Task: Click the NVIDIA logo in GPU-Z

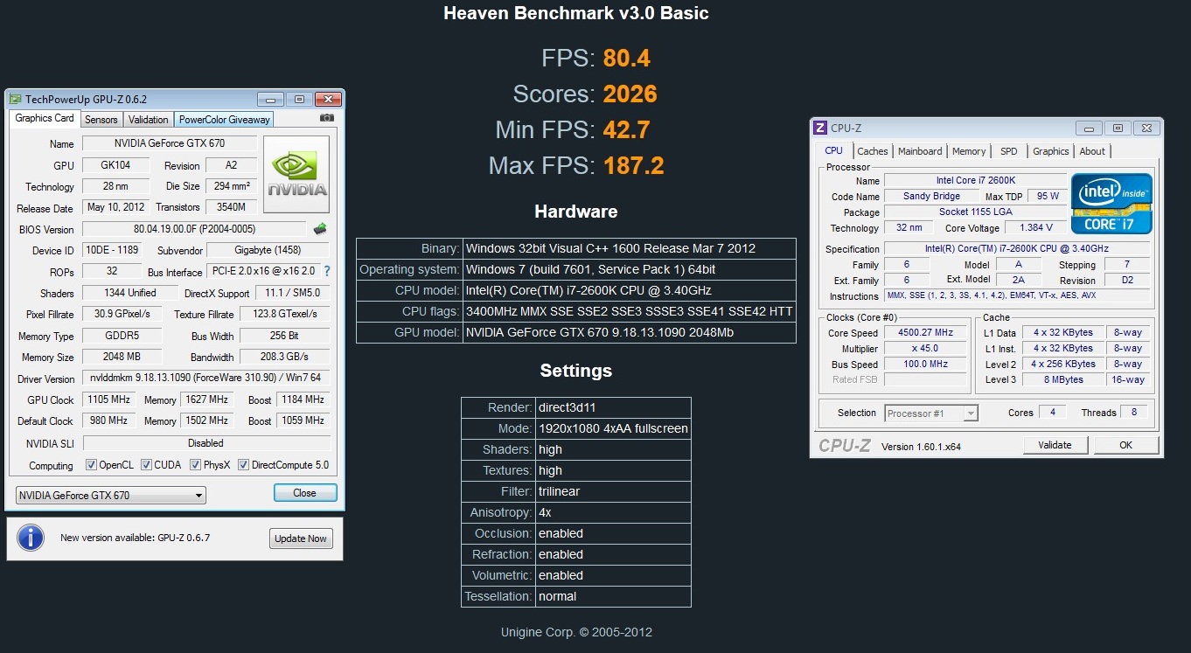Action: coord(296,173)
